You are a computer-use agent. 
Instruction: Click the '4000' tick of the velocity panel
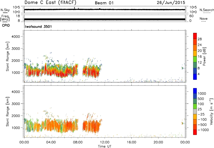[16, 92]
